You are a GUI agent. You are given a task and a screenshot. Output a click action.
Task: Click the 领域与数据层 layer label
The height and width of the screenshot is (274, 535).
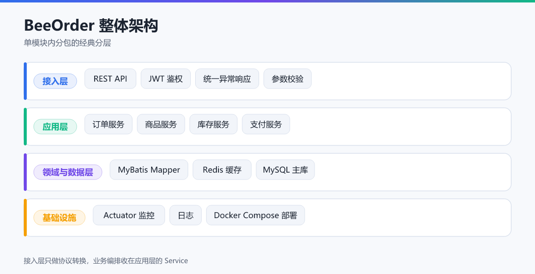coord(67,172)
